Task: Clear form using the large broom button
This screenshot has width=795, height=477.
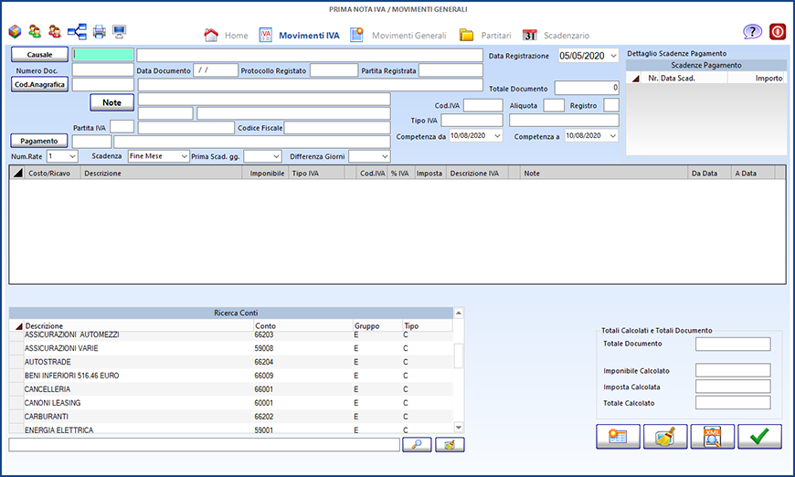Action: coord(665,437)
